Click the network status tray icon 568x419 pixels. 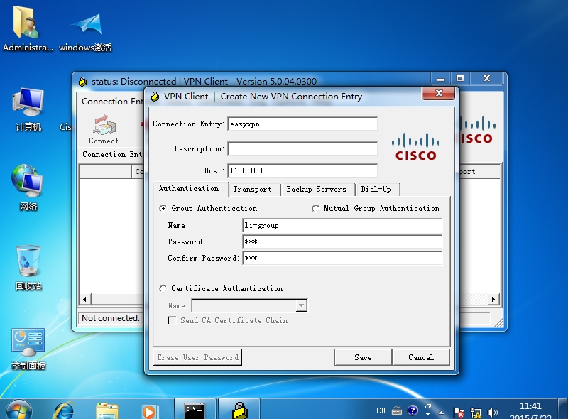(x=475, y=413)
